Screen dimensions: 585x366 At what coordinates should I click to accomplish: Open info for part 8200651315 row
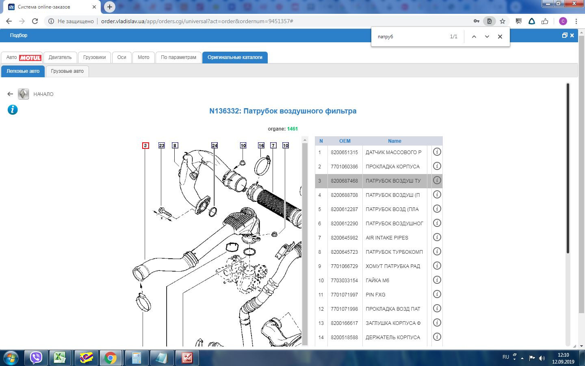point(437,152)
